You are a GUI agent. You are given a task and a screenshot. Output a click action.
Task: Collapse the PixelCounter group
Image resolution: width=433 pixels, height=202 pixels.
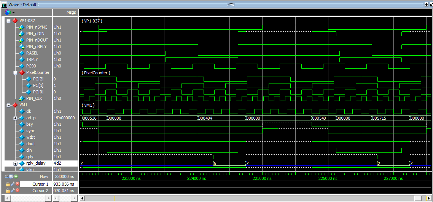pos(15,72)
